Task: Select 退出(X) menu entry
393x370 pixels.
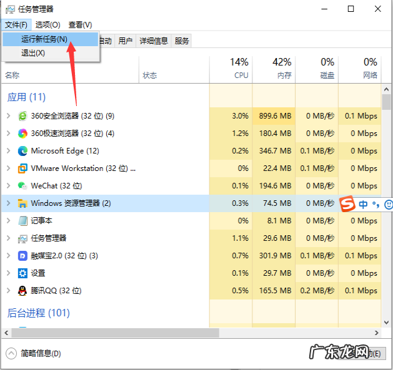Action: coord(51,53)
